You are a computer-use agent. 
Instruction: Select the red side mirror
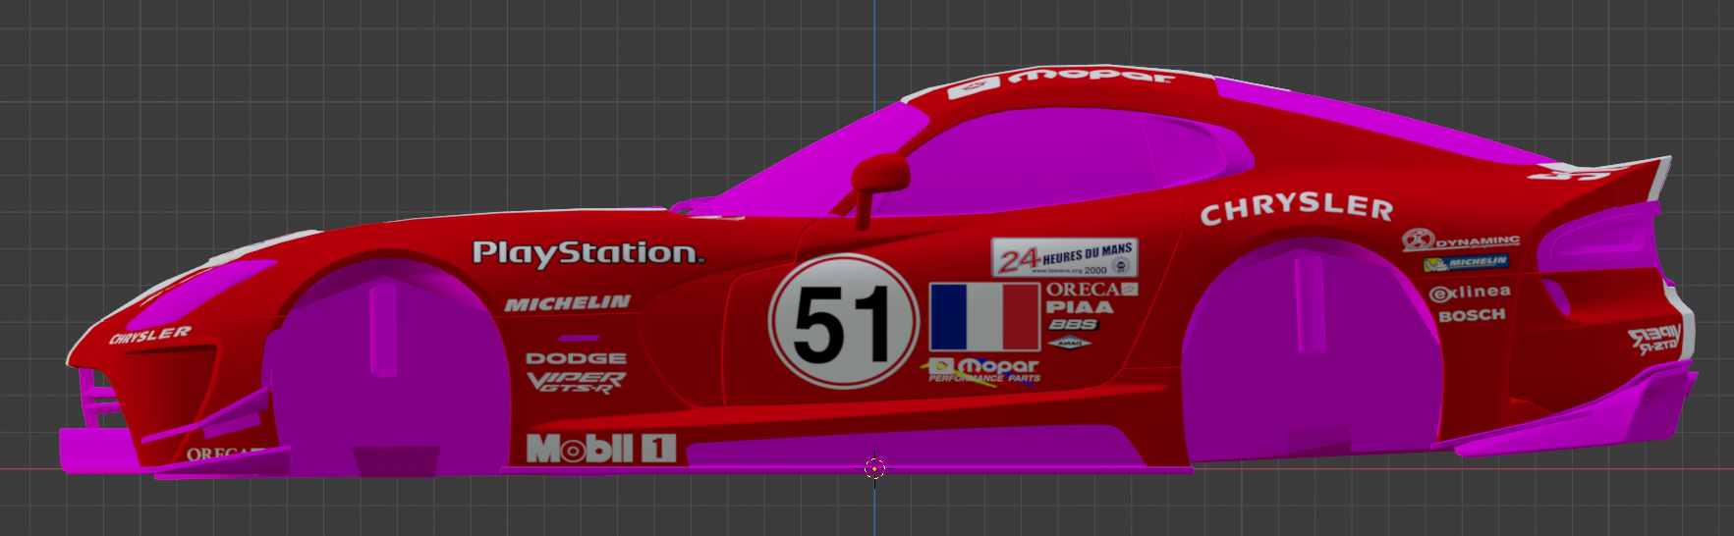coord(880,175)
